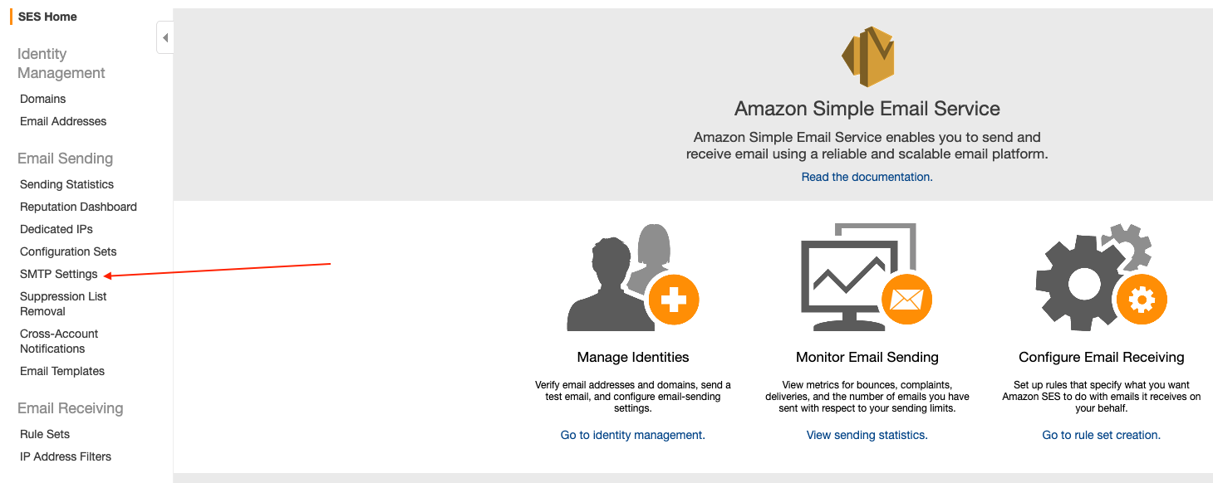Select Reputation Dashboard menu item
The height and width of the screenshot is (483, 1213).
click(x=78, y=207)
